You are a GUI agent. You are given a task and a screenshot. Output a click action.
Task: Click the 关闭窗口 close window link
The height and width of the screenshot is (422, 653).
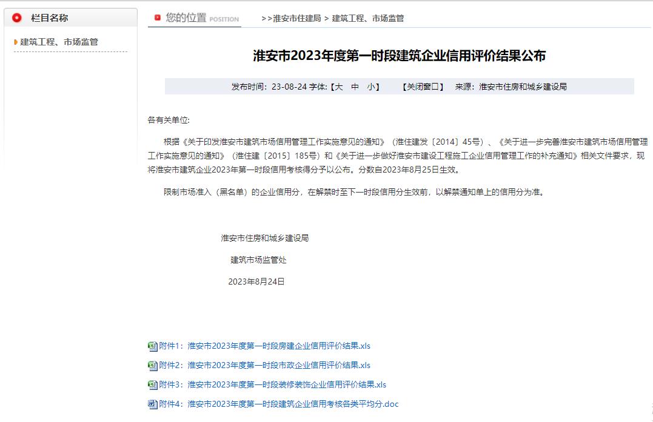tap(423, 87)
